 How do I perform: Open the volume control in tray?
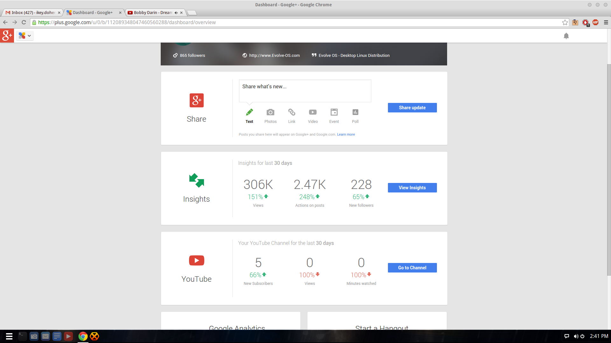coord(576,336)
